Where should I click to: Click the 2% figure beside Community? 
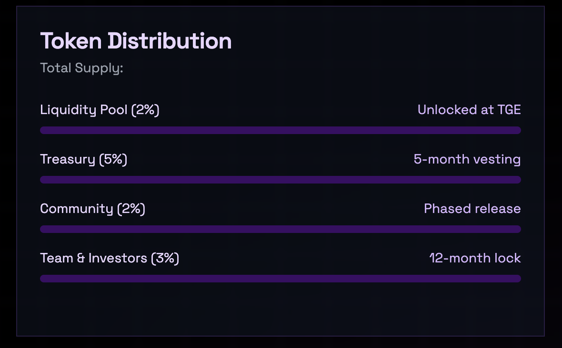(131, 209)
